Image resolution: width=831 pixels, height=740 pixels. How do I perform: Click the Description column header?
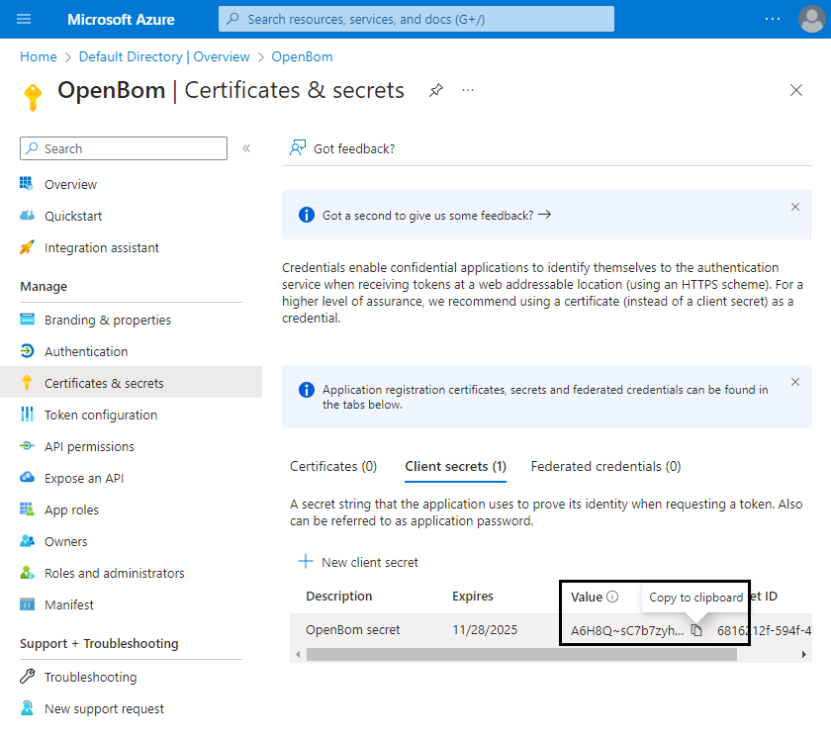[x=338, y=597]
